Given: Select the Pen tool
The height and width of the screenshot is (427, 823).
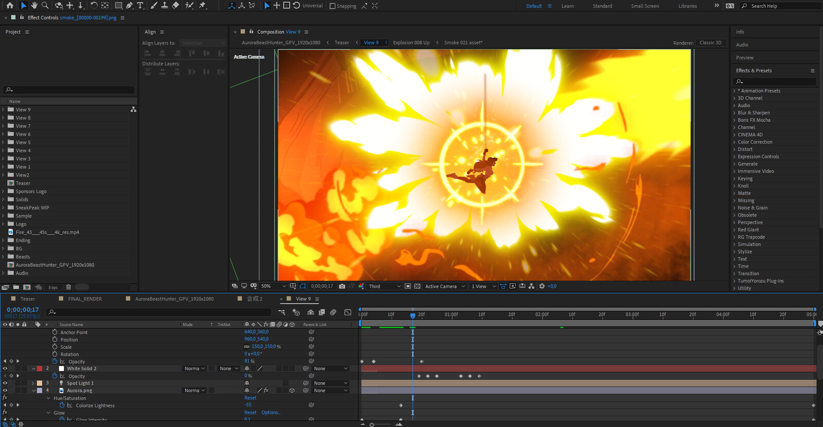Looking at the screenshot, I should coord(129,6).
